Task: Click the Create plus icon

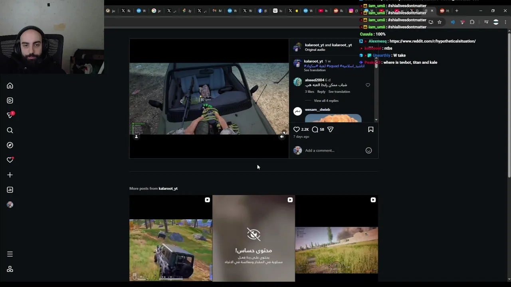Action: click(10, 175)
